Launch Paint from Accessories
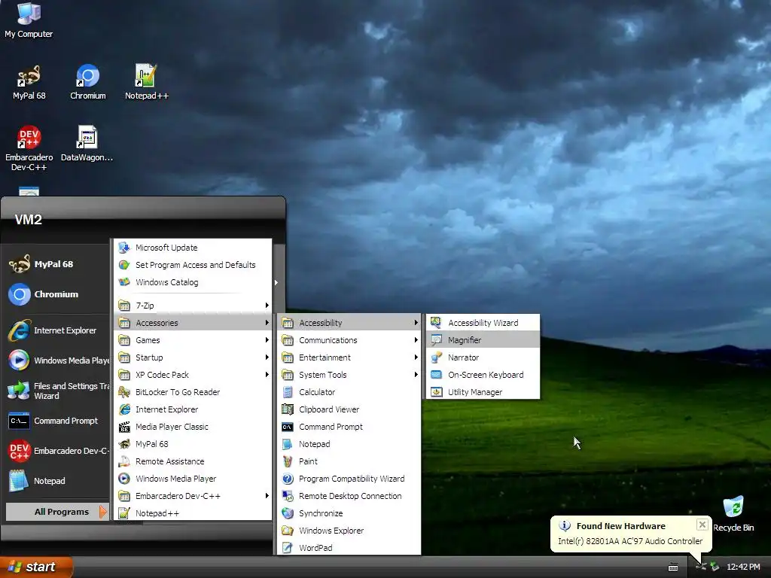 coord(349,461)
